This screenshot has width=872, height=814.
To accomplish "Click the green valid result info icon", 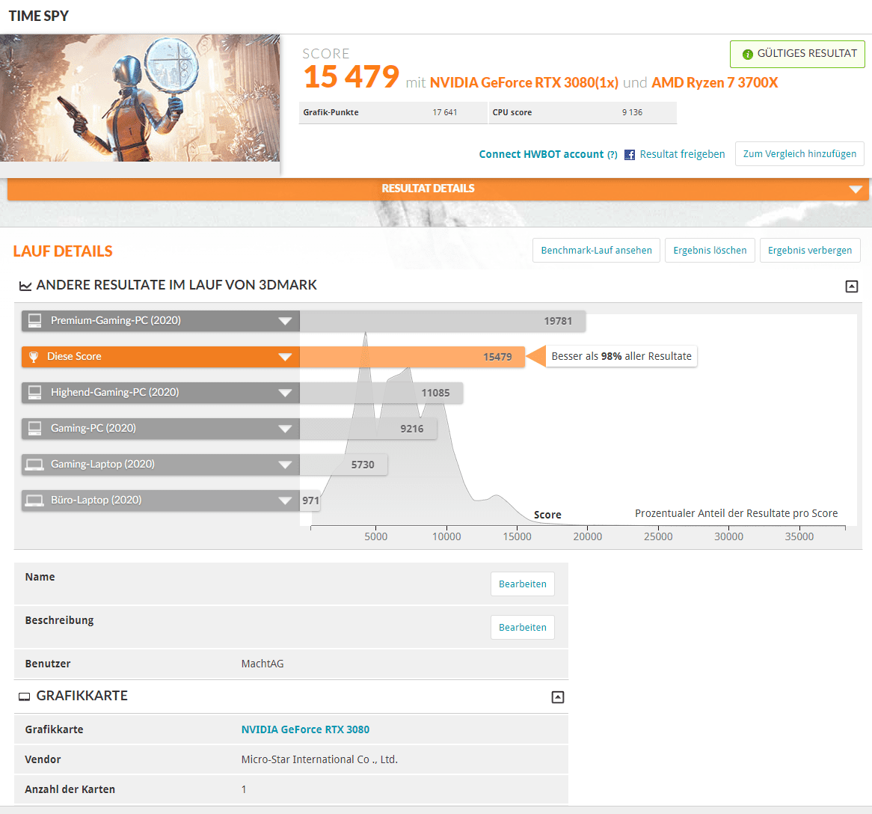I will click(747, 54).
